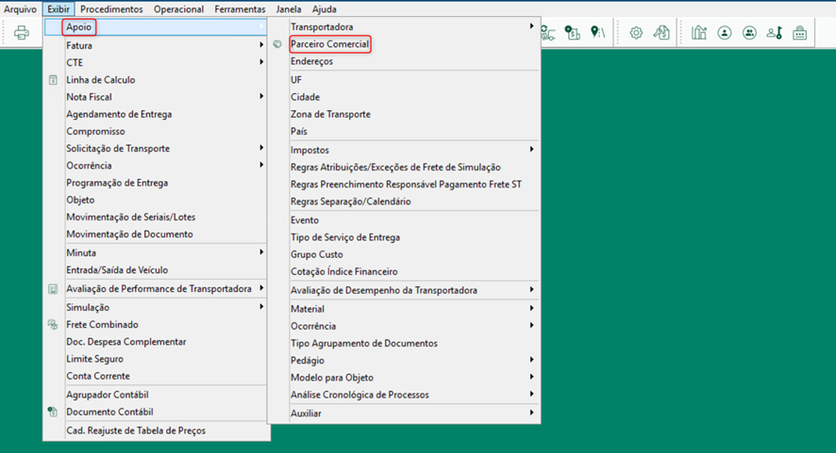Expand the CTE submenu arrow
This screenshot has width=836, height=453.
coord(261,62)
